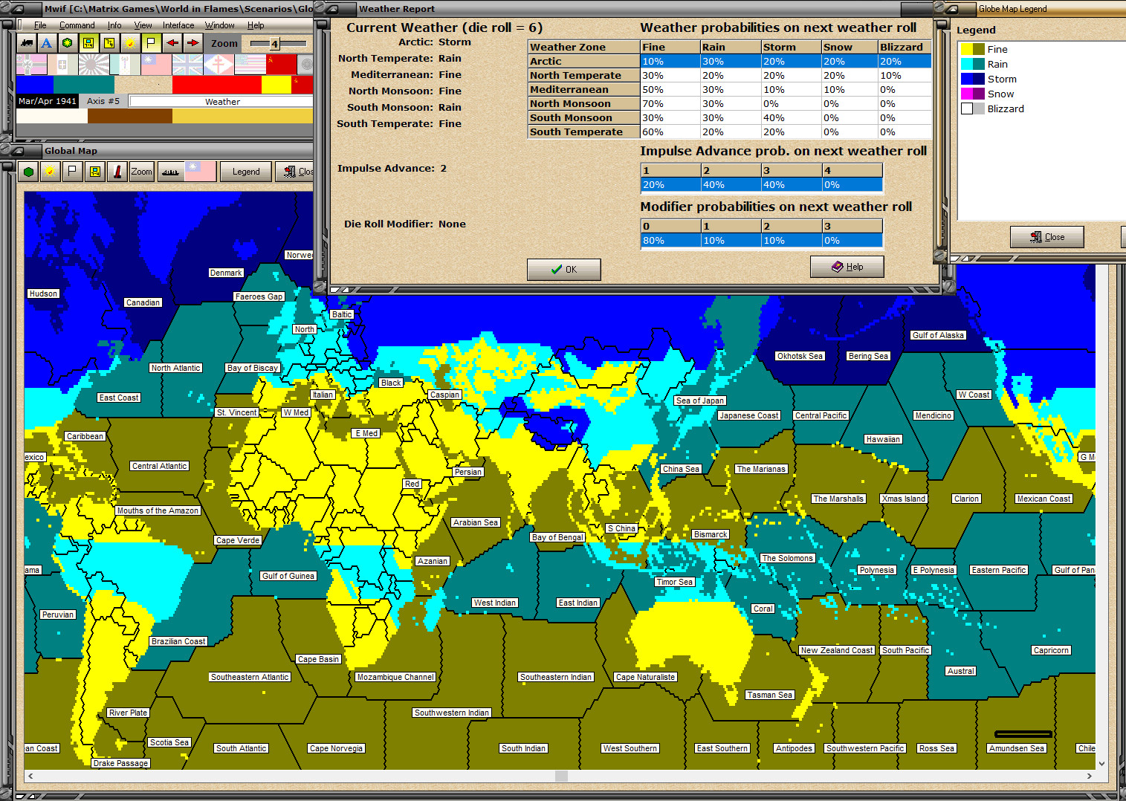Viewport: 1126px width, 801px height.
Task: Open the Help menu in the menu bar
Action: click(256, 25)
